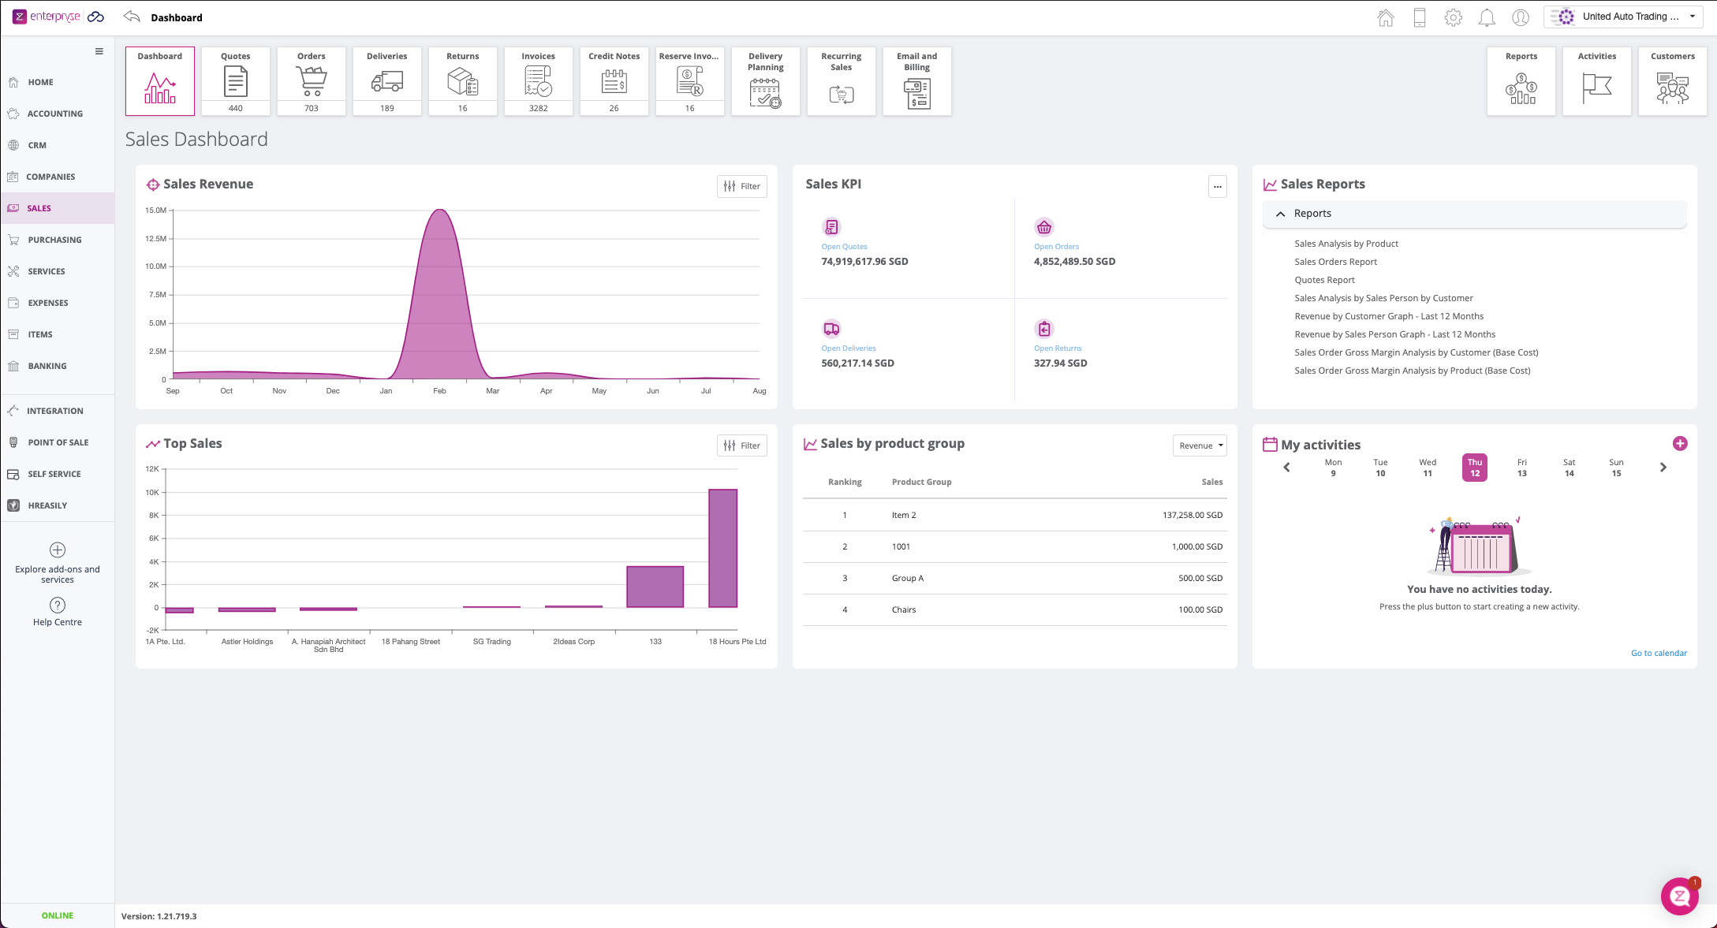The width and height of the screenshot is (1717, 928).
Task: Open the Revenue dropdown
Action: pyautogui.click(x=1200, y=445)
